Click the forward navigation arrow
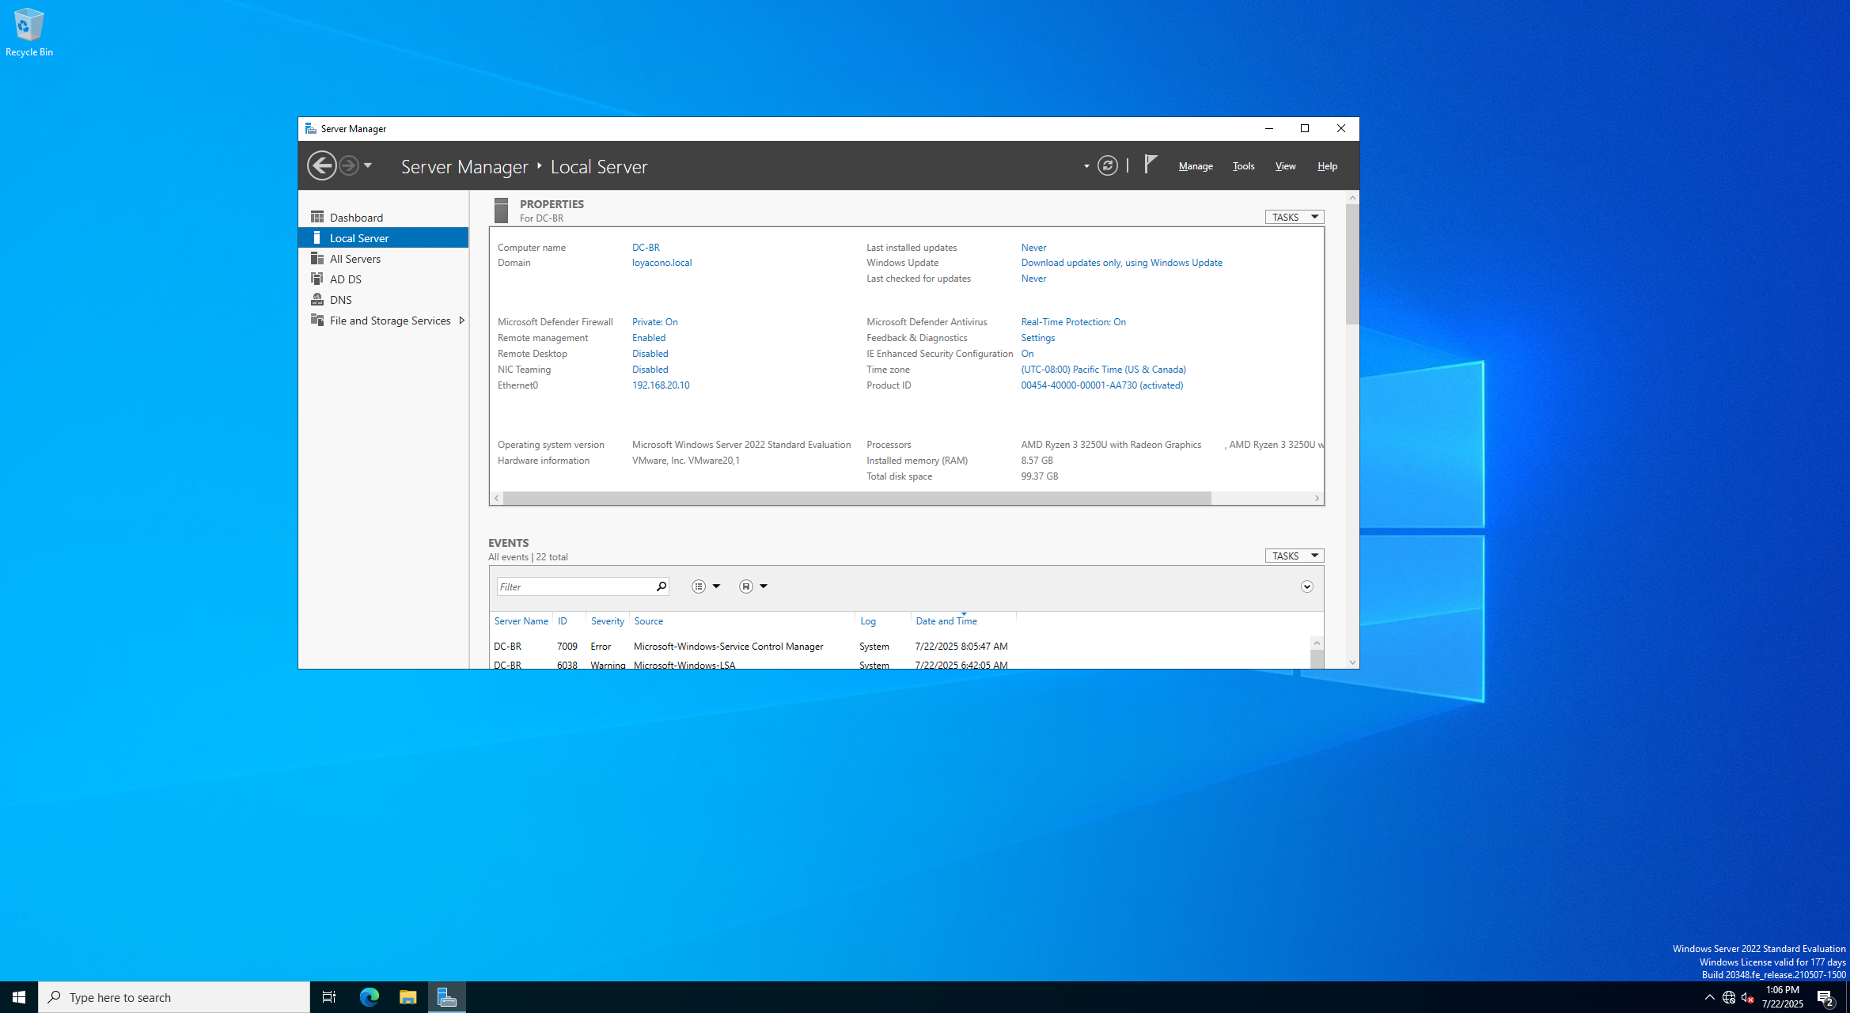Image resolution: width=1850 pixels, height=1013 pixels. coord(348,165)
